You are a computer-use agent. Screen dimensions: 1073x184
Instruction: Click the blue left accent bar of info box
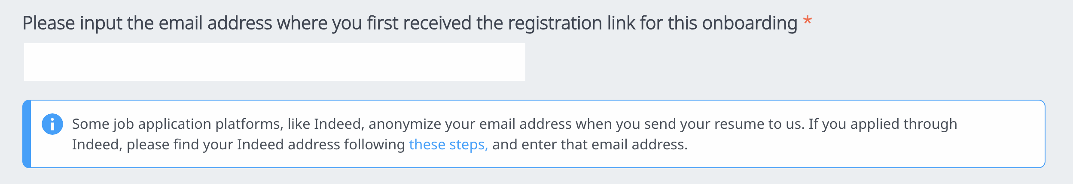[x=27, y=134]
